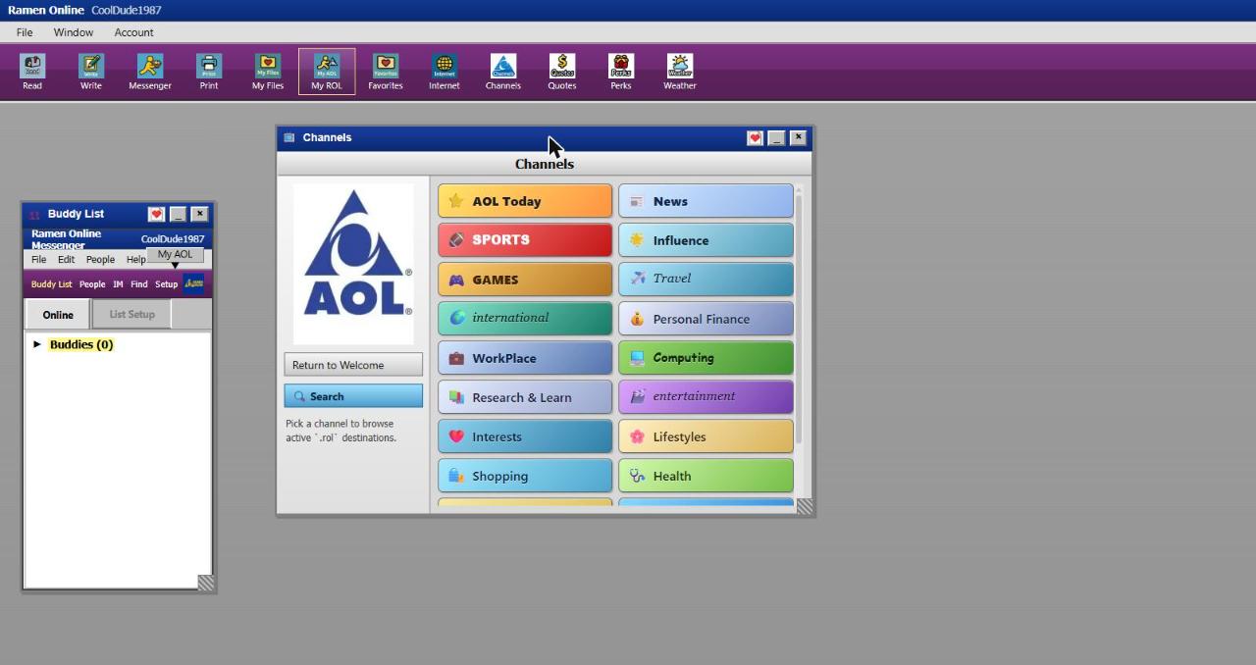Open the international channel
Image resolution: width=1256 pixels, height=665 pixels.
point(525,319)
